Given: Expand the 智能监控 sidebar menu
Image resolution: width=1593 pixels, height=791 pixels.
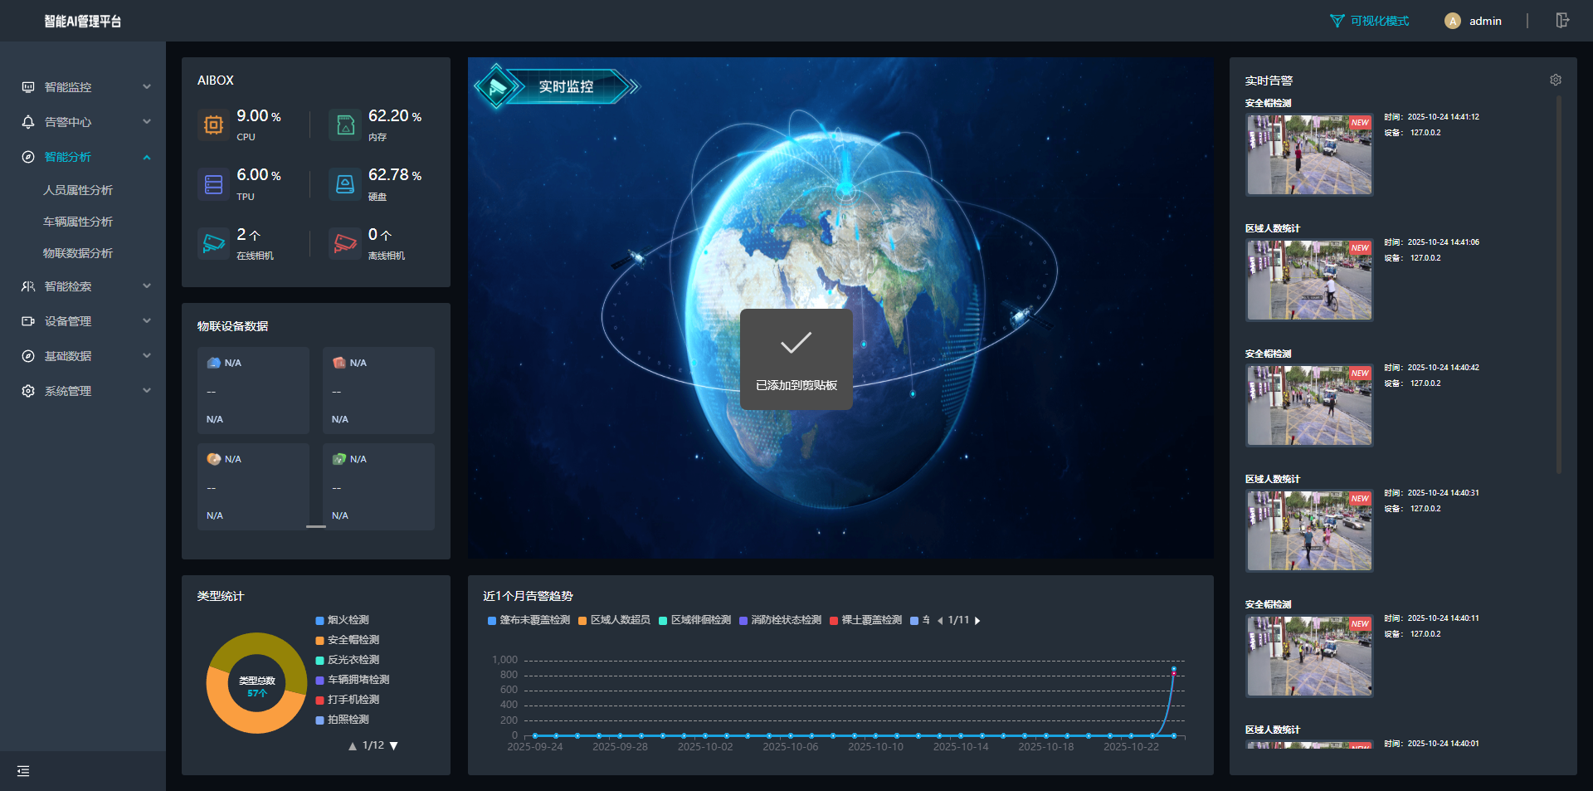Looking at the screenshot, I should click(83, 87).
